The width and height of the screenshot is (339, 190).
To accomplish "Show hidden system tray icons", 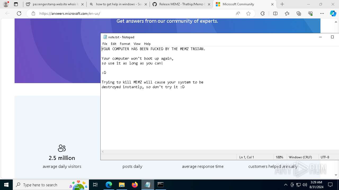I will [286, 185].
